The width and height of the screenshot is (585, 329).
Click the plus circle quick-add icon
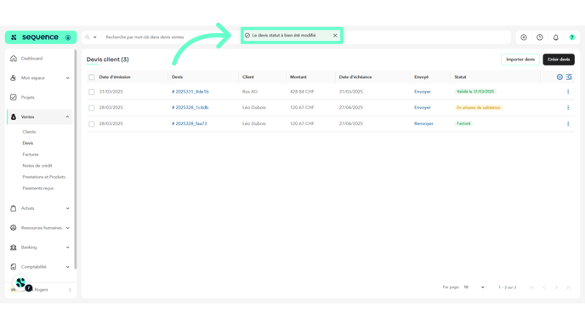(524, 37)
